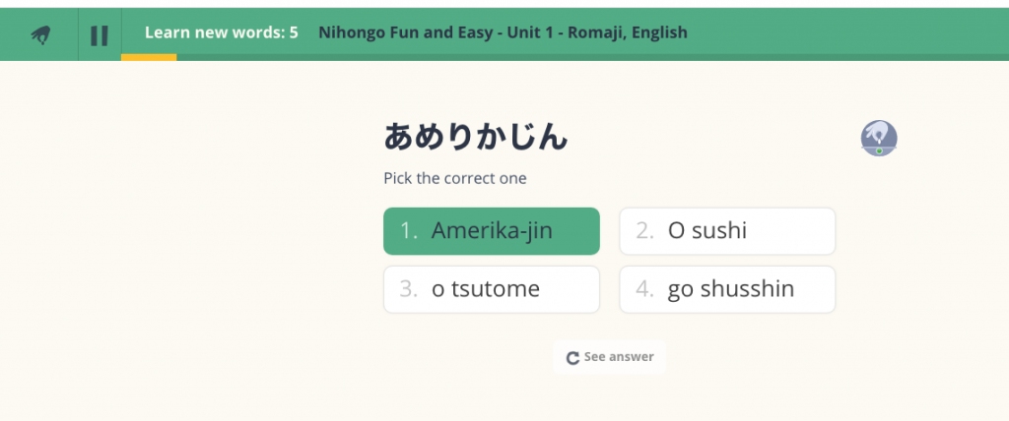Click the round rocket badge icon
The height and width of the screenshot is (421, 1009).
[878, 138]
